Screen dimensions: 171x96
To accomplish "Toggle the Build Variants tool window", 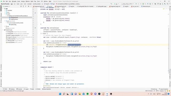I will click(1, 83).
